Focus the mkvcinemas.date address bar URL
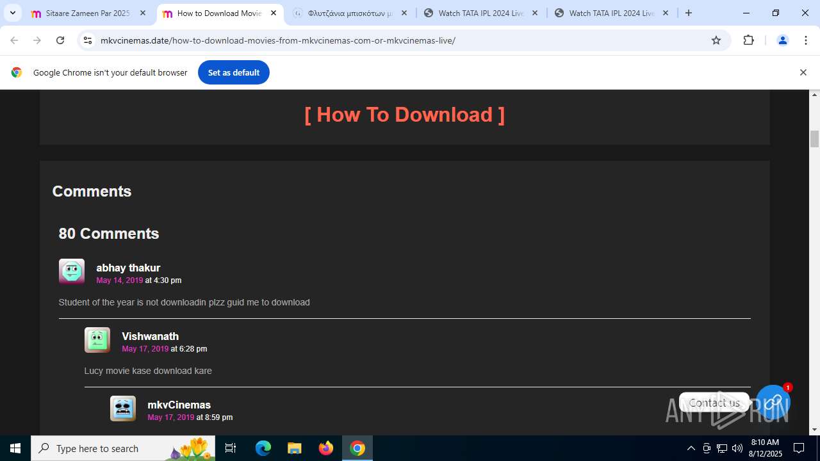 (278, 40)
